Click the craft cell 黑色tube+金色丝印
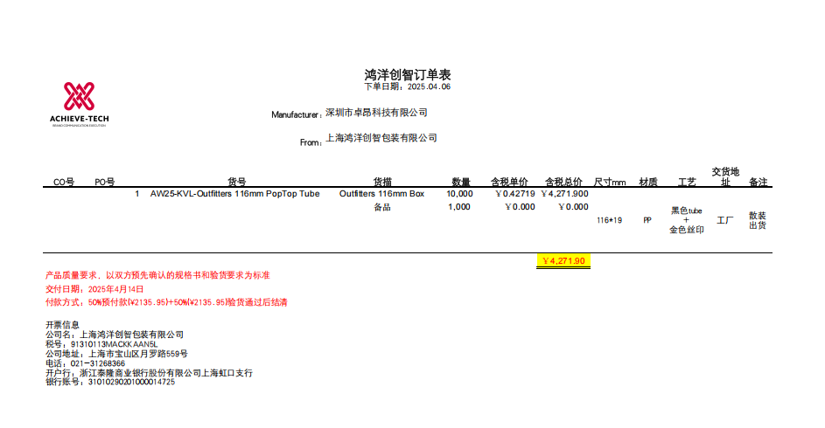 pos(687,220)
